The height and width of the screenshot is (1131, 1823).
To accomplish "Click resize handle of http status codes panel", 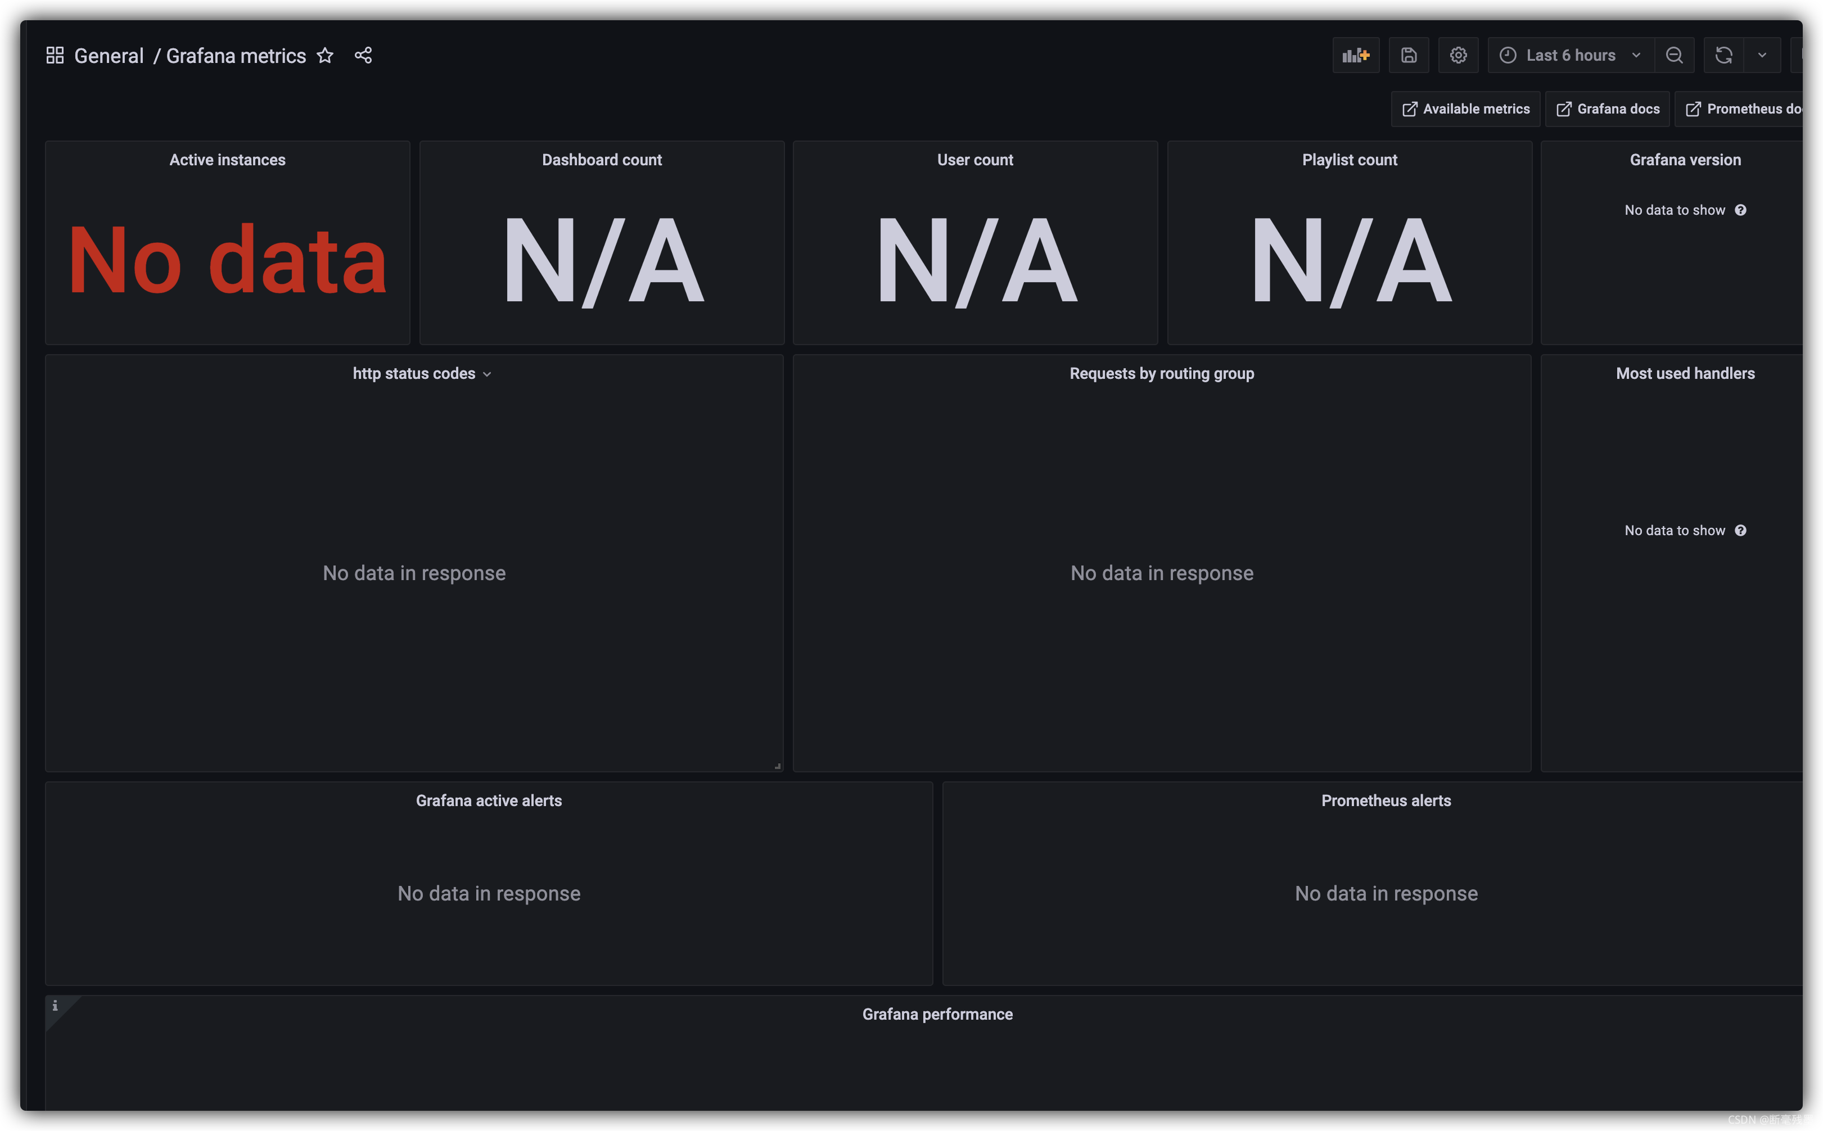I will coord(777,766).
